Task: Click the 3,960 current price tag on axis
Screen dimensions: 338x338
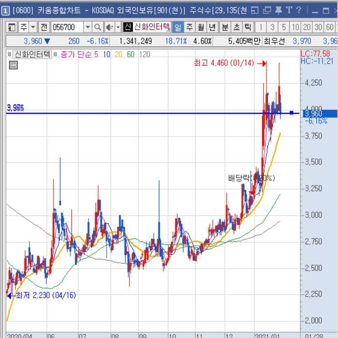Action: pos(320,113)
